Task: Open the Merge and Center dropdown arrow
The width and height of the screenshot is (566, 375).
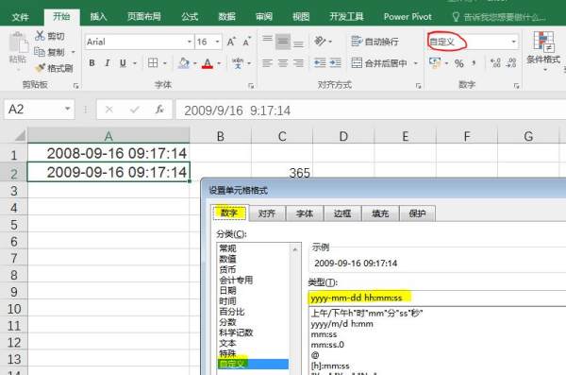Action: click(x=415, y=63)
